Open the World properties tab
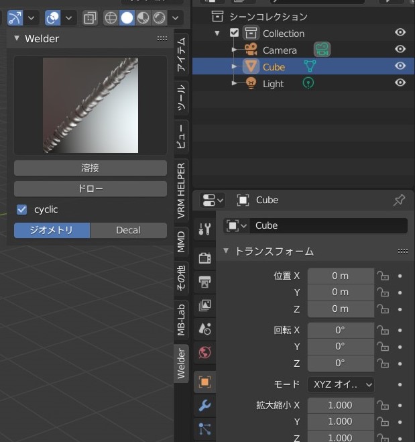The width and height of the screenshot is (415, 442). coord(205,352)
